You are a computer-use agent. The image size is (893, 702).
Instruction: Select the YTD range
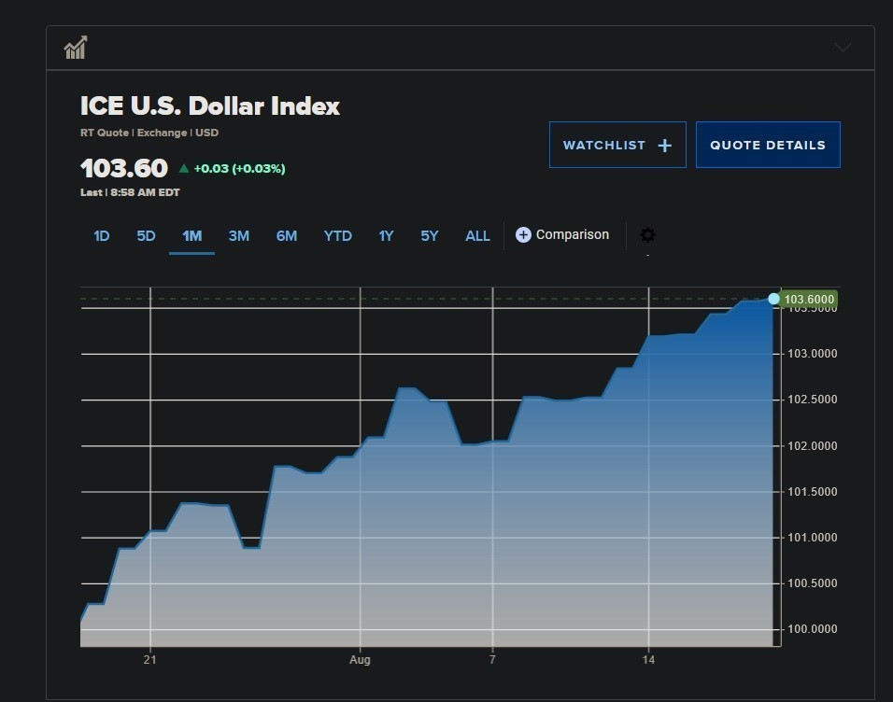[x=337, y=236]
